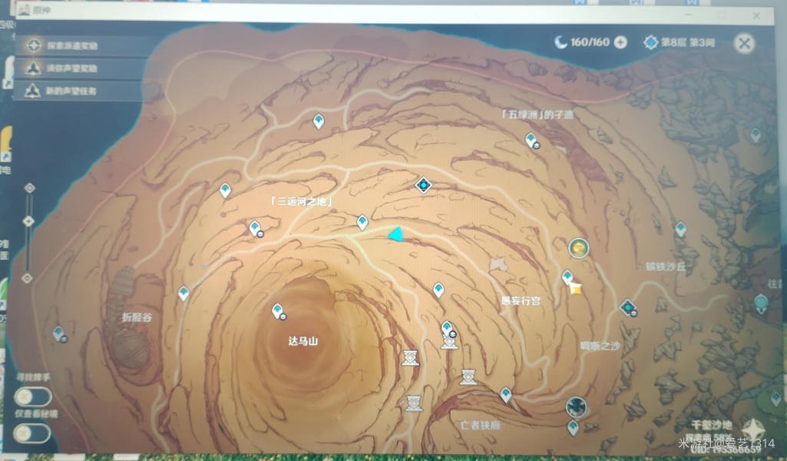Image resolution: width=787 pixels, height=461 pixels.
Task: Open the dark round boss icon east of 亡者狭廊
Action: tap(576, 406)
